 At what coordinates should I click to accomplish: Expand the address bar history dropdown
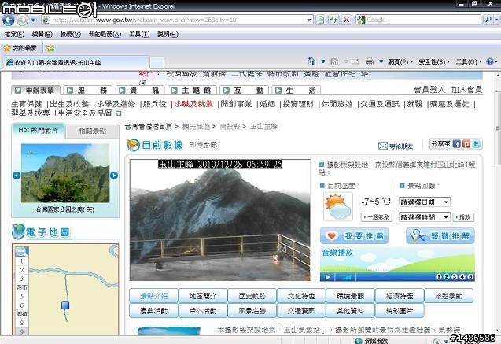[308, 20]
